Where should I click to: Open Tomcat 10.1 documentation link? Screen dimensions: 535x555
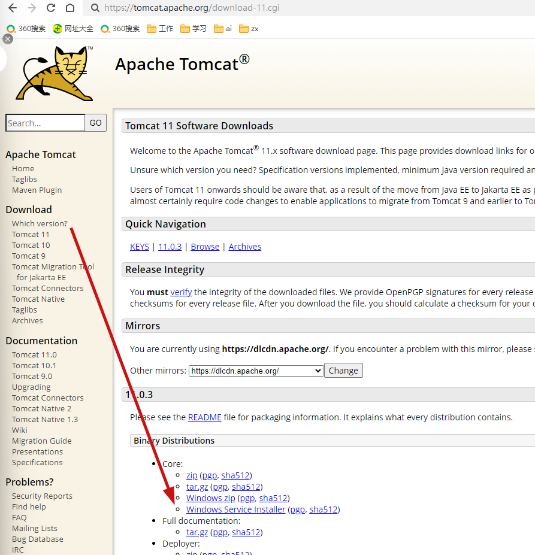34,365
